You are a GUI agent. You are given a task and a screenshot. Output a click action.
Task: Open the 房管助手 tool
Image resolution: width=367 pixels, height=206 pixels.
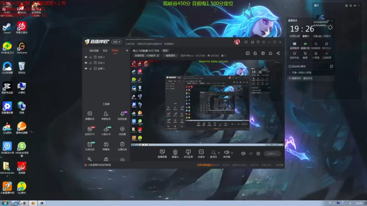pos(106,116)
